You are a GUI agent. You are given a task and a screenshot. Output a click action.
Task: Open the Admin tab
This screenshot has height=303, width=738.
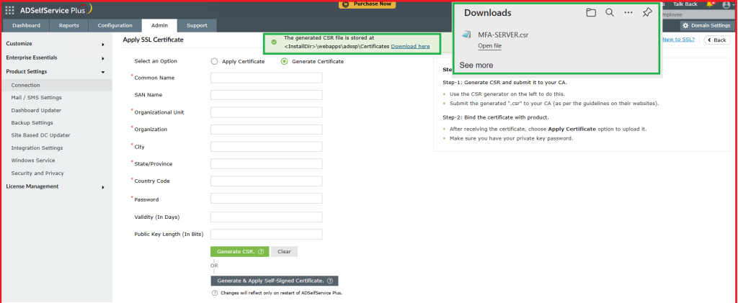click(159, 25)
